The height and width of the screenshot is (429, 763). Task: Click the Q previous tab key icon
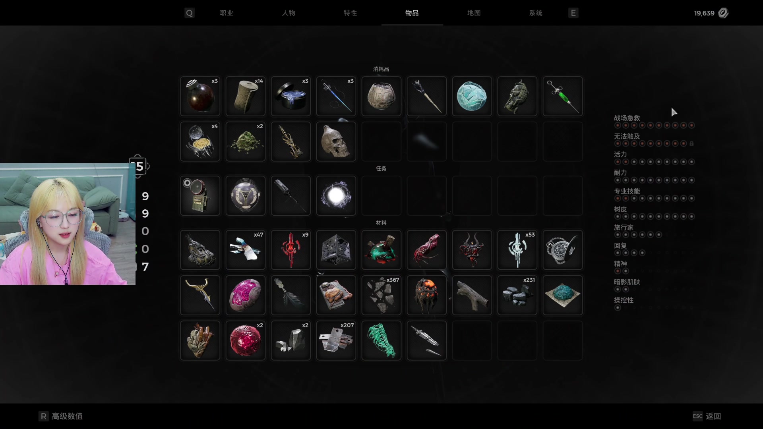click(190, 13)
